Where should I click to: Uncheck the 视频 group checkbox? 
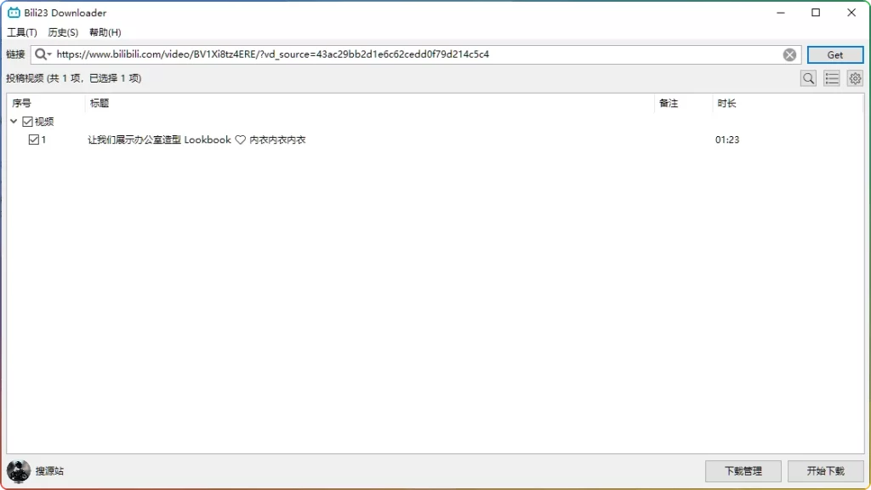[26, 121]
